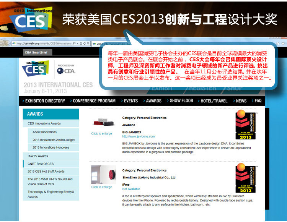Open the browser Home icon
Image resolution: width=287 pixels, height=222 pixels.
pos(278,44)
